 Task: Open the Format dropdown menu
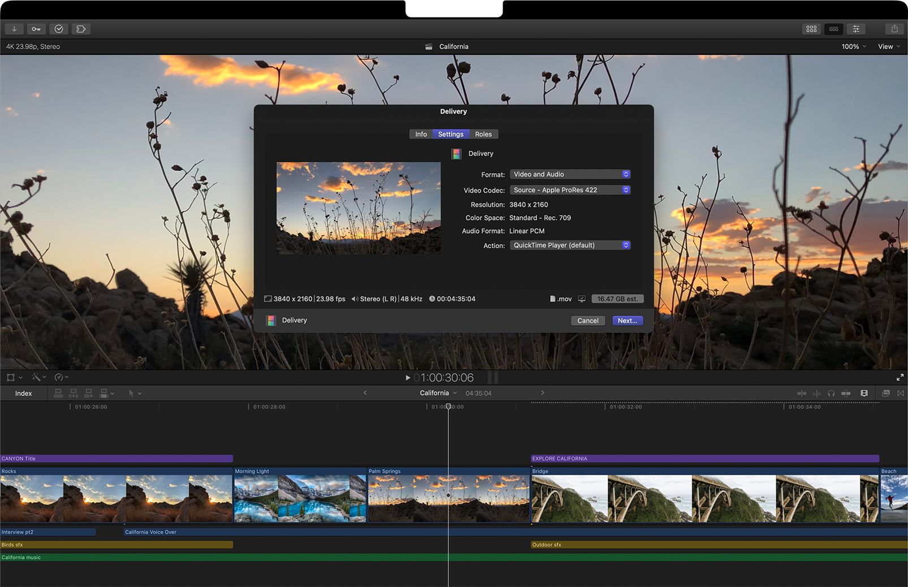[570, 174]
